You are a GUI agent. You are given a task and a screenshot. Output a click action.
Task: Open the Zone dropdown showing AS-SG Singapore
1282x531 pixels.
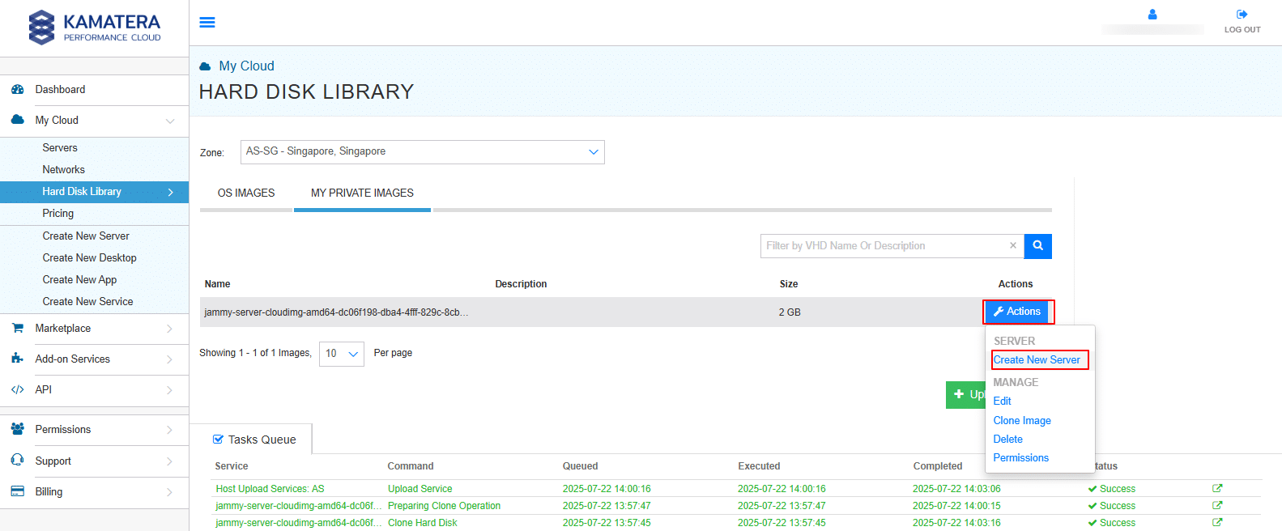click(422, 152)
